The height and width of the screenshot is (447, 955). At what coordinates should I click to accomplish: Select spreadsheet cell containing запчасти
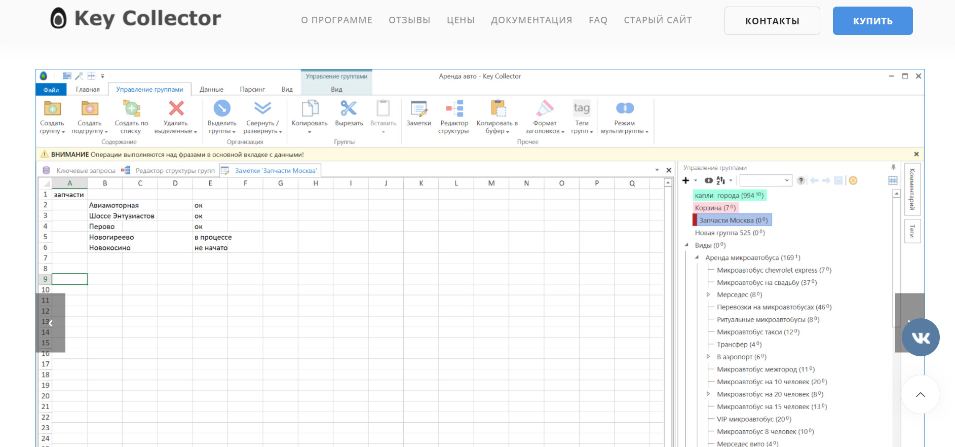[69, 195]
